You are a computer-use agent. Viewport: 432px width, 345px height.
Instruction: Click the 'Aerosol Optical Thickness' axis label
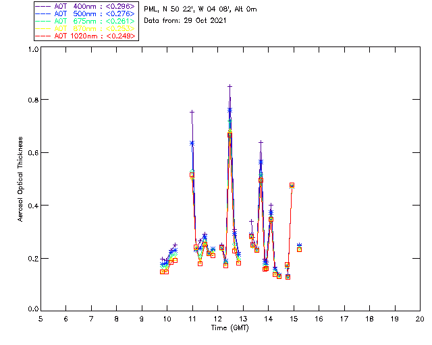(x=20, y=179)
